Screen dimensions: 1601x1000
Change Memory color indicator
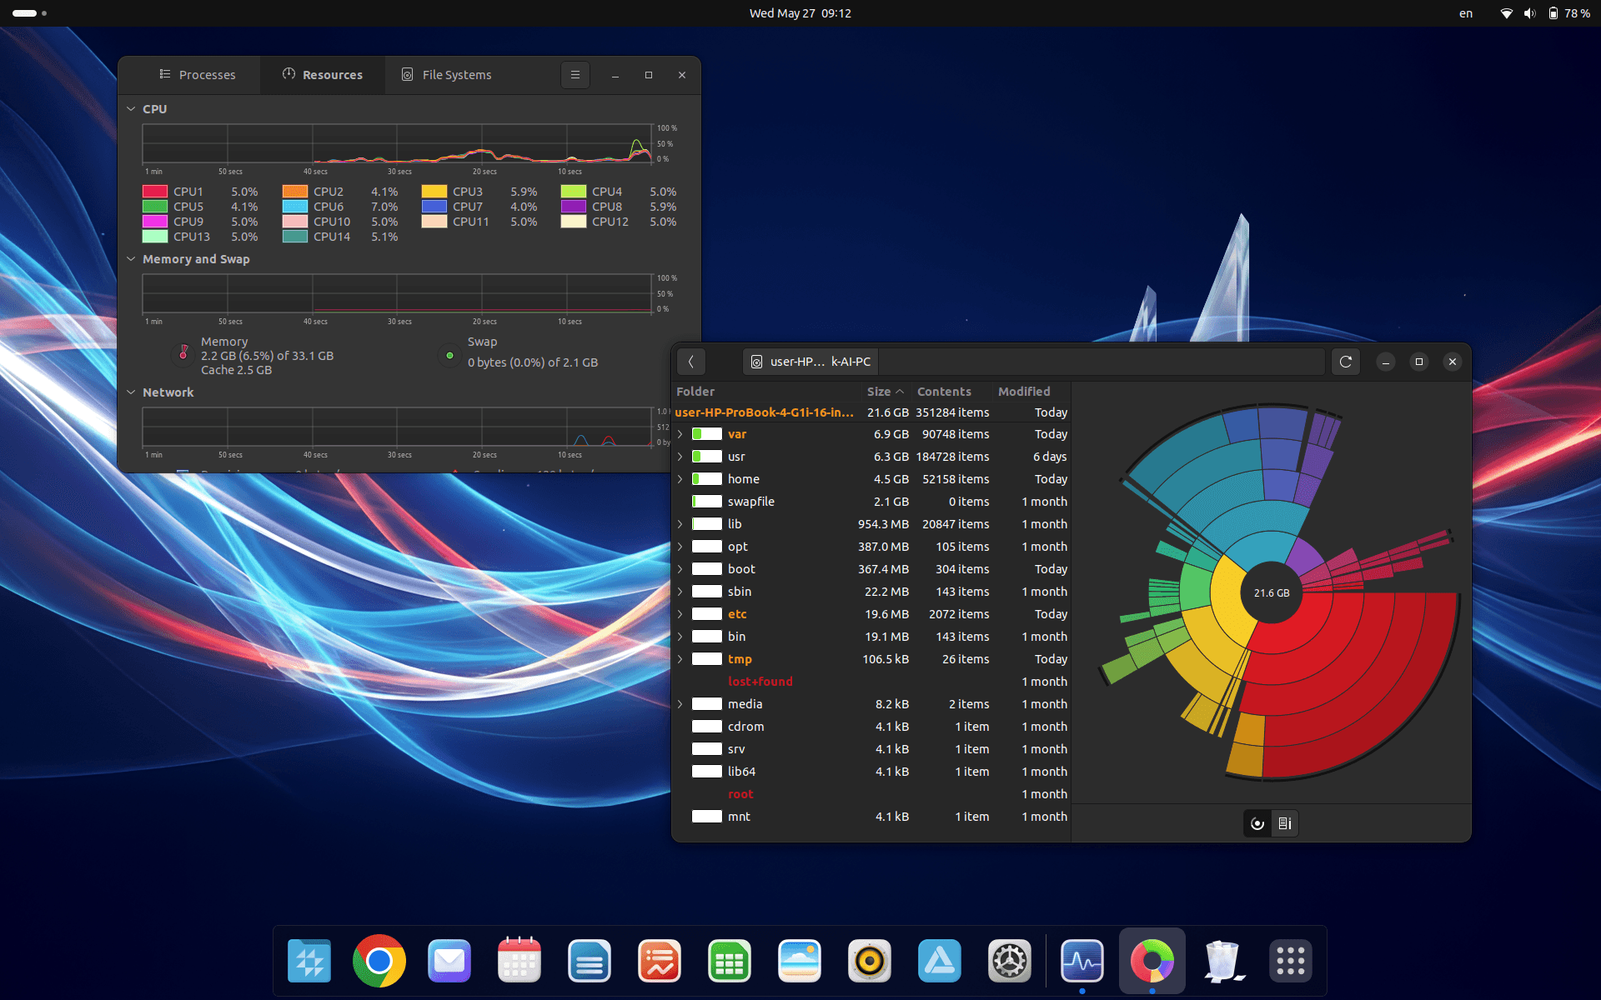pyautogui.click(x=183, y=355)
